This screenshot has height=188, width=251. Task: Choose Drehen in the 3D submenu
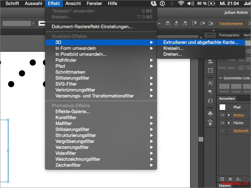[201, 54]
